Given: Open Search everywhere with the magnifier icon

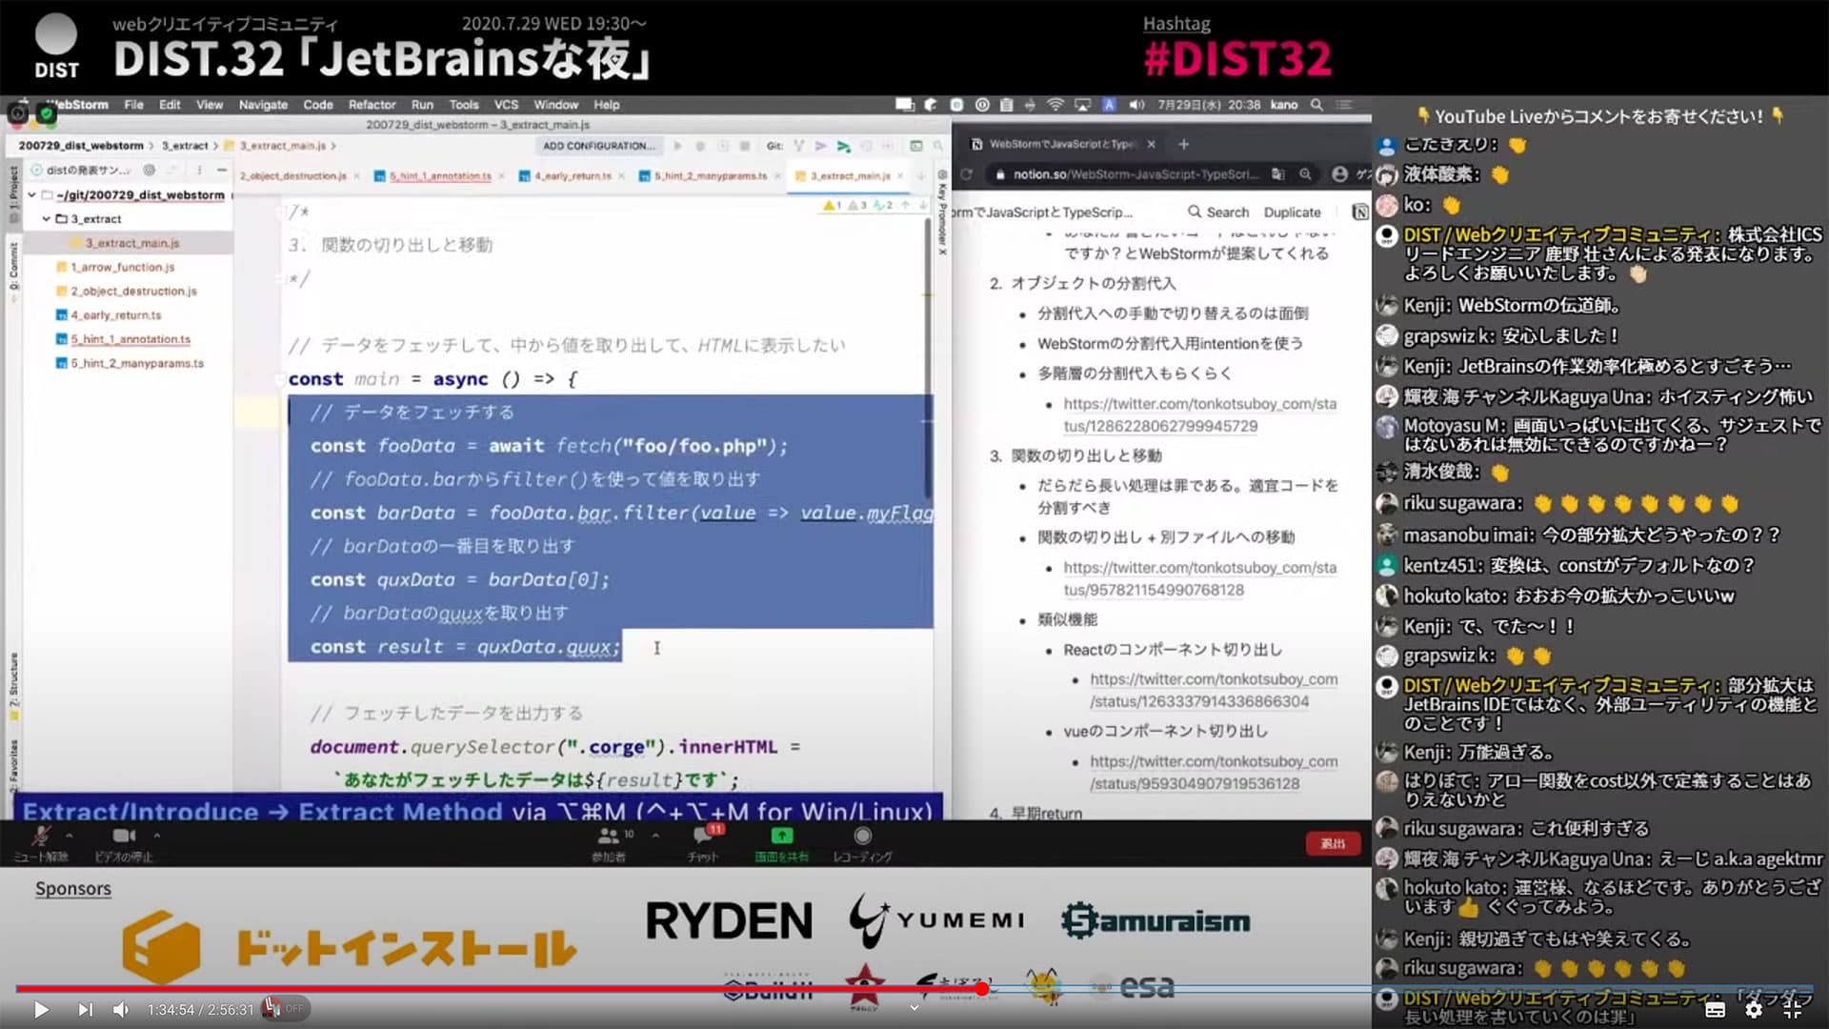Looking at the screenshot, I should coord(937,146).
